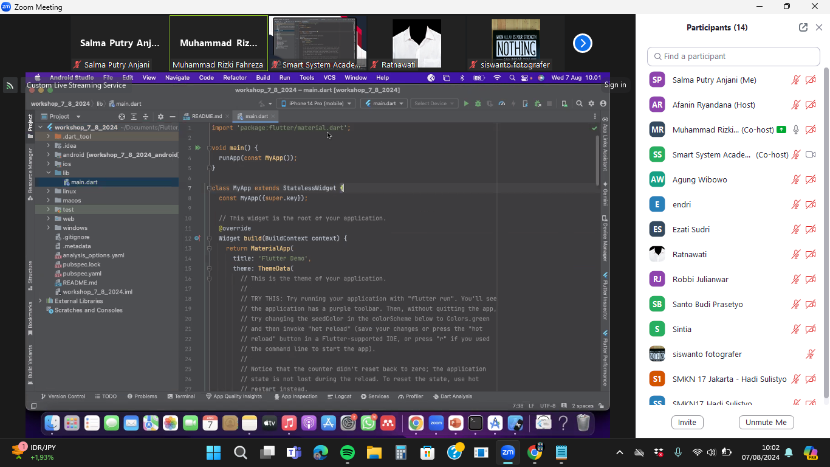The width and height of the screenshot is (830, 467).
Task: Click pop-out icon of Participants panel
Action: coord(803,27)
